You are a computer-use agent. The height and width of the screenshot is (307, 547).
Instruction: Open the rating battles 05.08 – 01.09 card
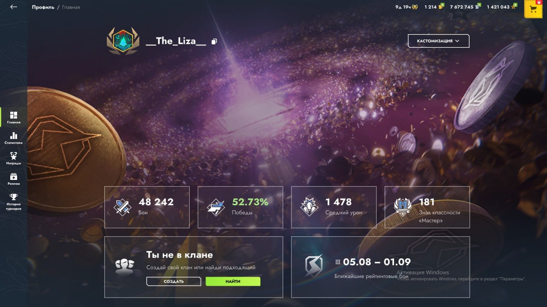(380, 267)
